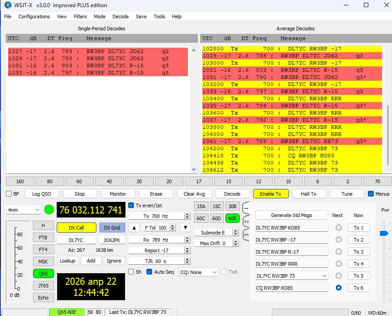Switch to the Q65 mode button

tap(43, 274)
